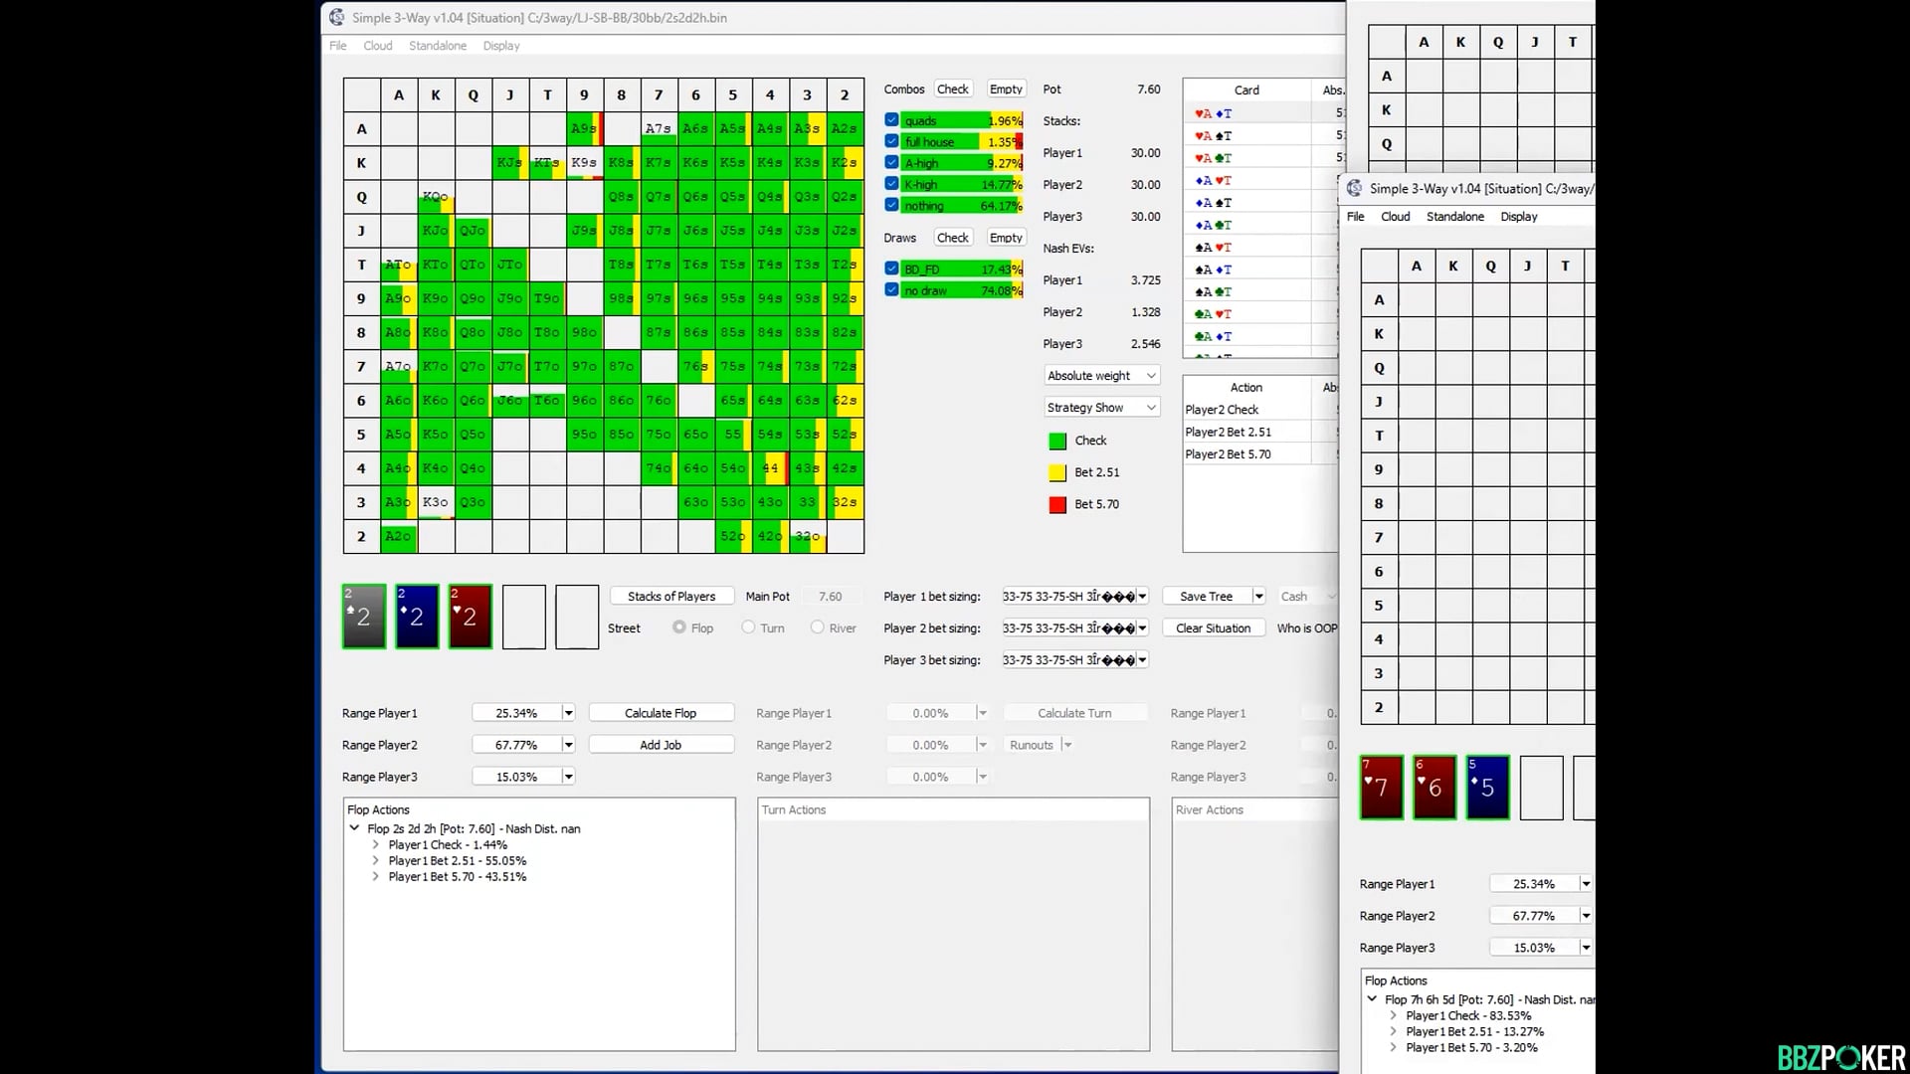Click the 6 of hearts card
Screen dimensions: 1910x1074
[1434, 788]
